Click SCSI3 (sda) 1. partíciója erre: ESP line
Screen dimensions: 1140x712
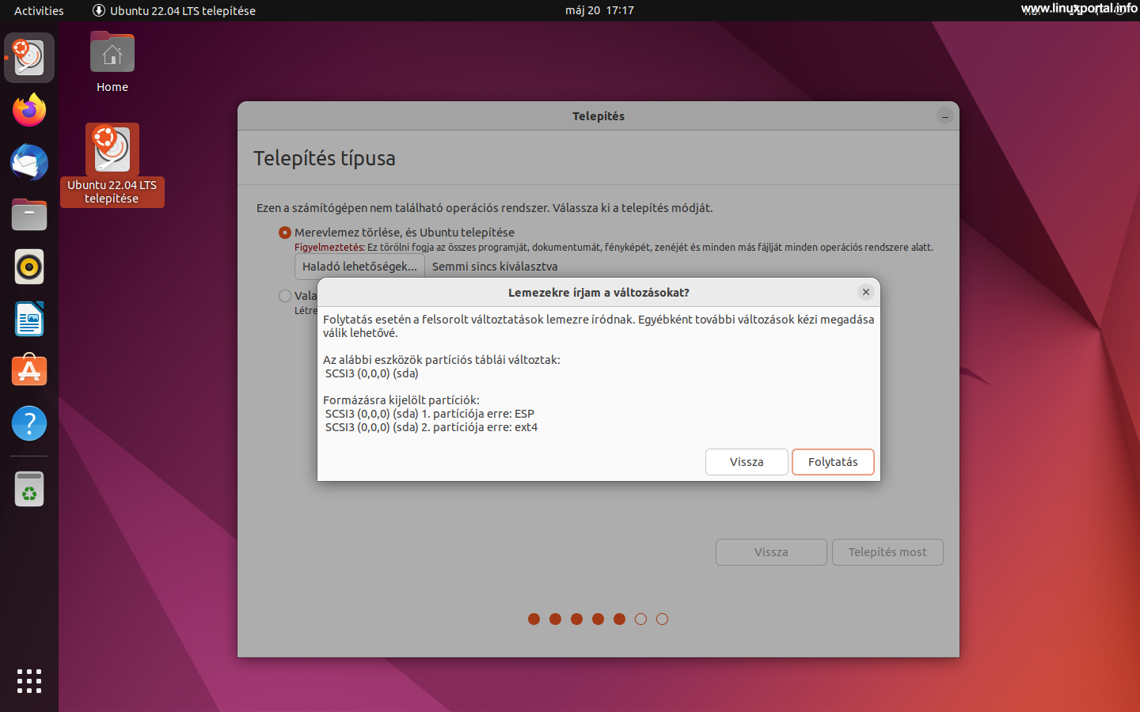click(430, 414)
